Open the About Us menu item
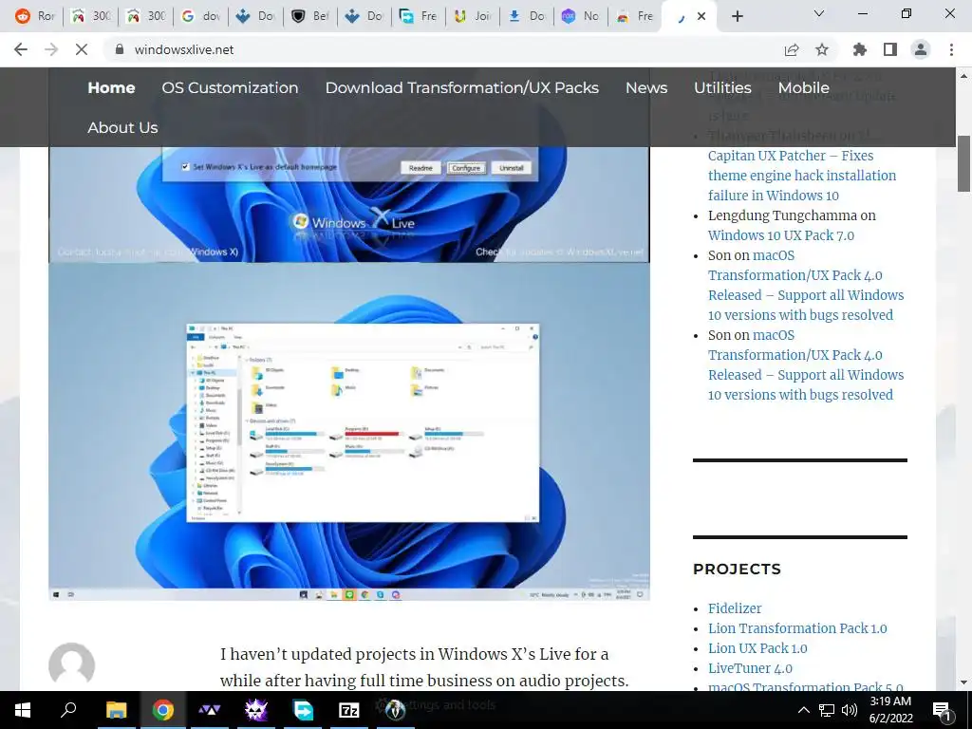The width and height of the screenshot is (972, 729). tap(122, 128)
